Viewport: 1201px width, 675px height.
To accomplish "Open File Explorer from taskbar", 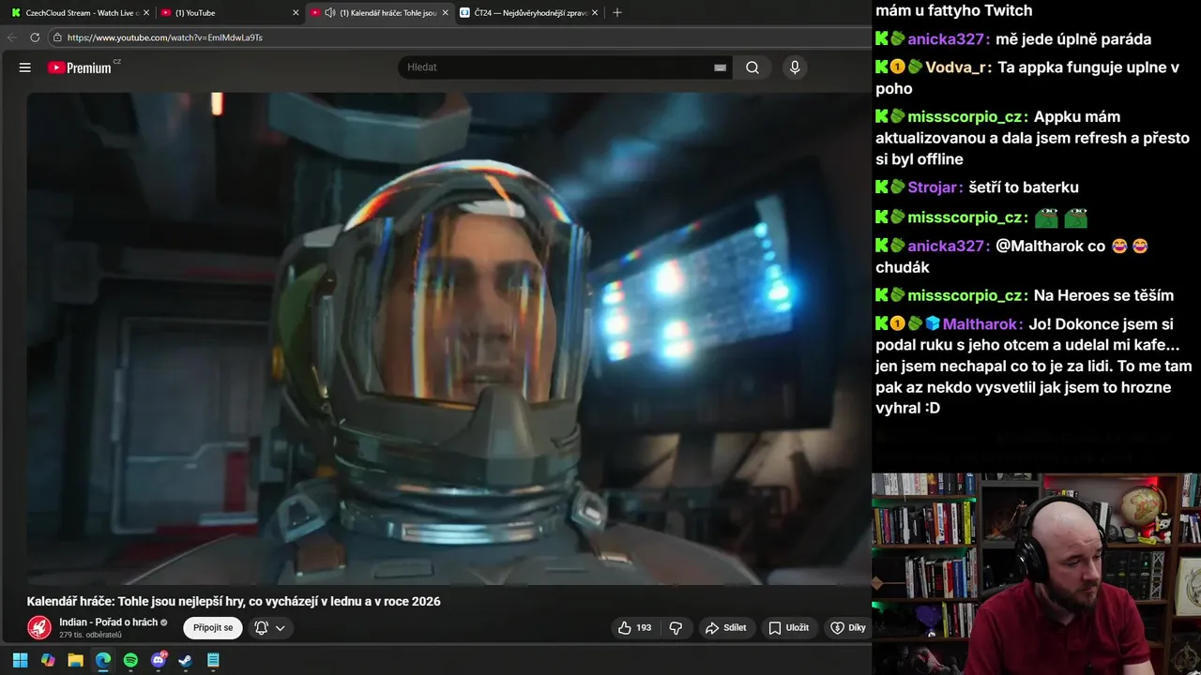I will pos(75,660).
